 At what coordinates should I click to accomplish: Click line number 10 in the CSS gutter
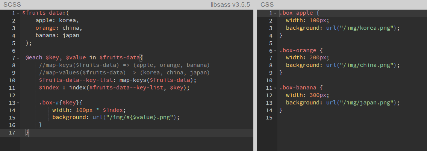tap(269, 80)
